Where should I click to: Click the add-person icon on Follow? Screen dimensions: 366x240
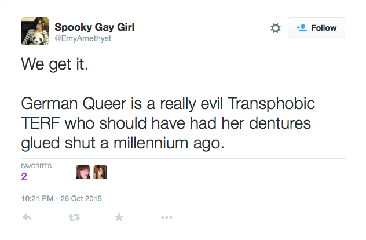(302, 28)
